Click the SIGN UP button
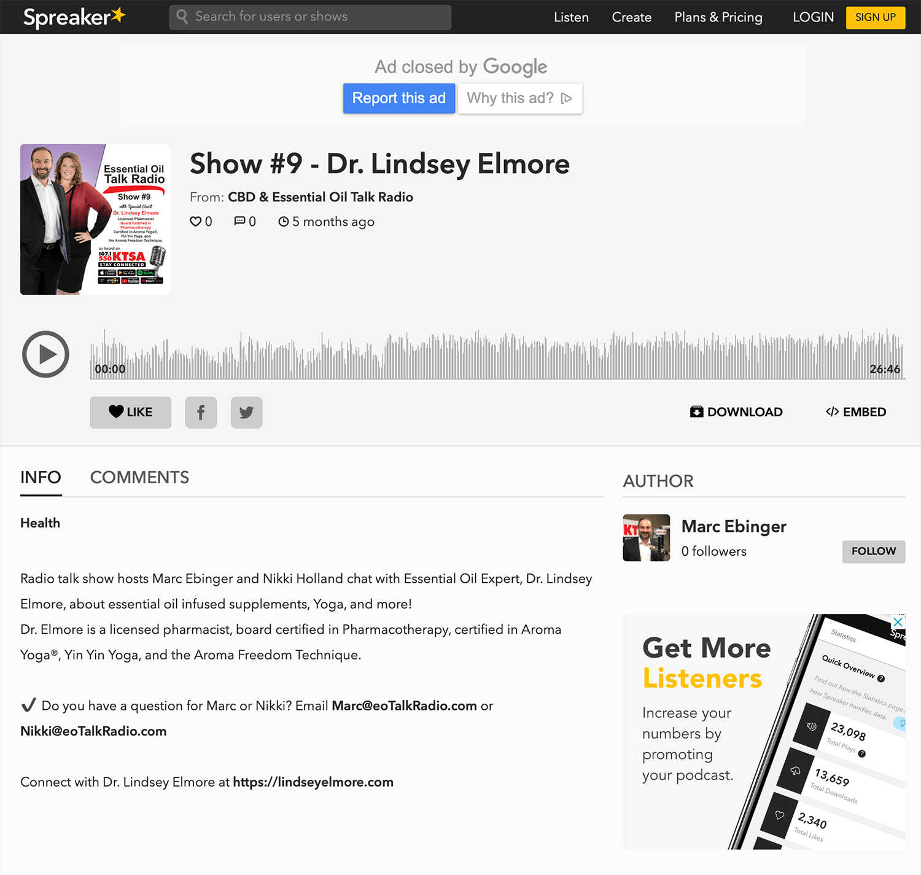Image resolution: width=921 pixels, height=875 pixels. coord(876,17)
